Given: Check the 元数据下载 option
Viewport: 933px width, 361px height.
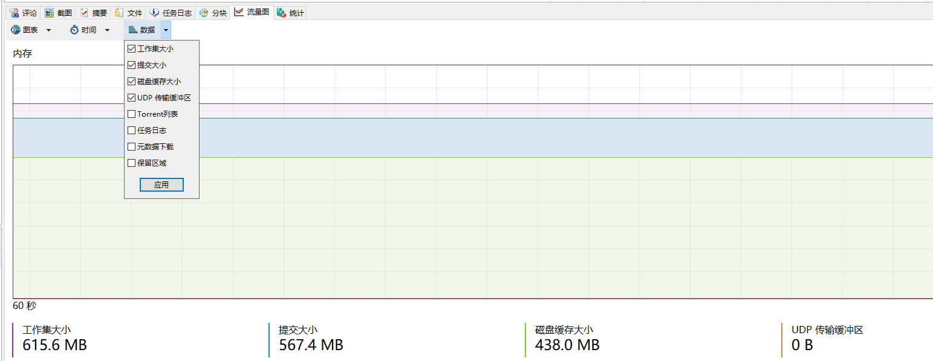Looking at the screenshot, I should (x=132, y=146).
